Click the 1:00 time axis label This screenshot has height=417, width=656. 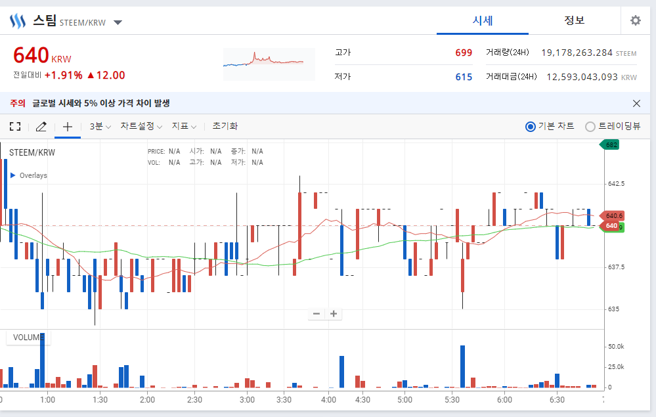click(x=47, y=400)
